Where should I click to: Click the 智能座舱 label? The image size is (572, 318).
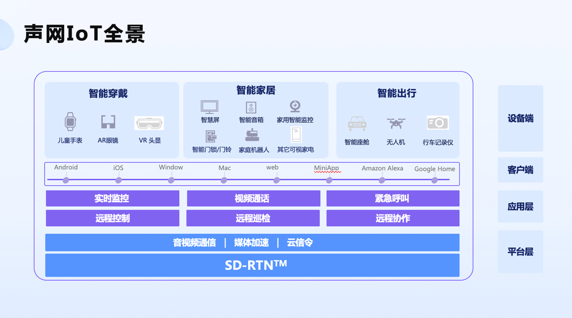357,142
